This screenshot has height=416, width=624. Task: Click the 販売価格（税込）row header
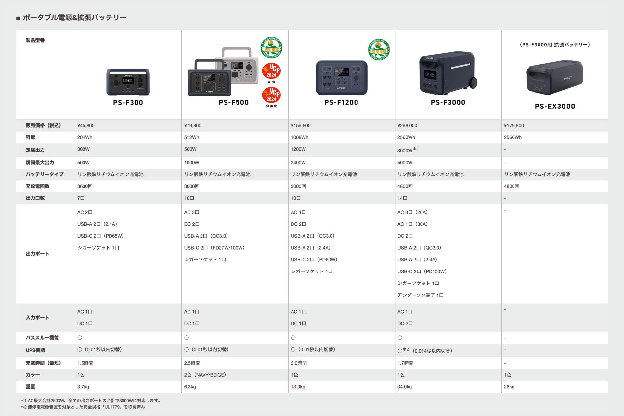(43, 126)
